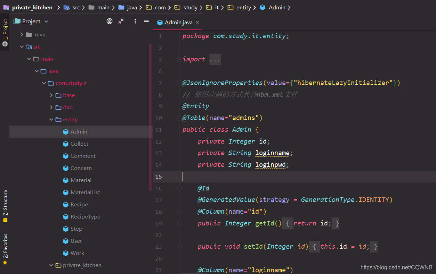Collapse the main folder in tree

29,59
